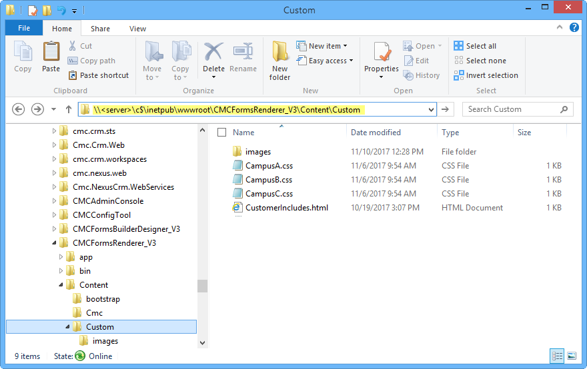Open the Delete dropdown arrow
Viewport: 587px width, 369px height.
point(213,77)
